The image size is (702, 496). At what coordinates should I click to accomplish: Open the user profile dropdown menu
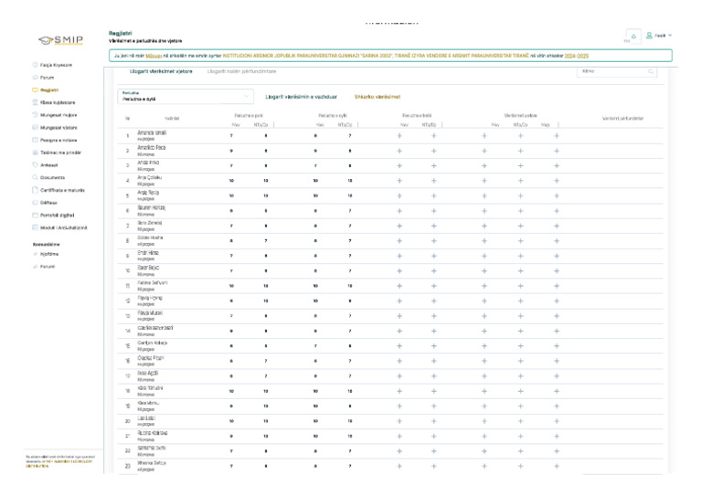tap(660, 36)
